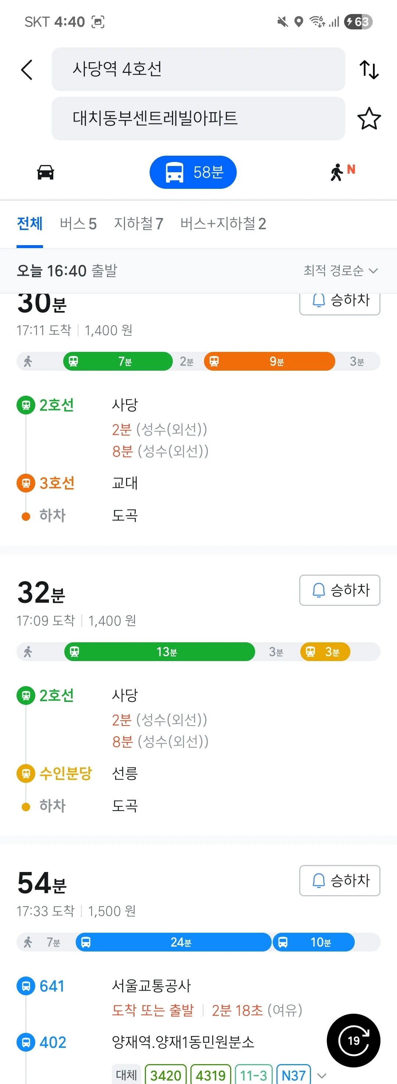Select the car driving mode icon

click(45, 172)
